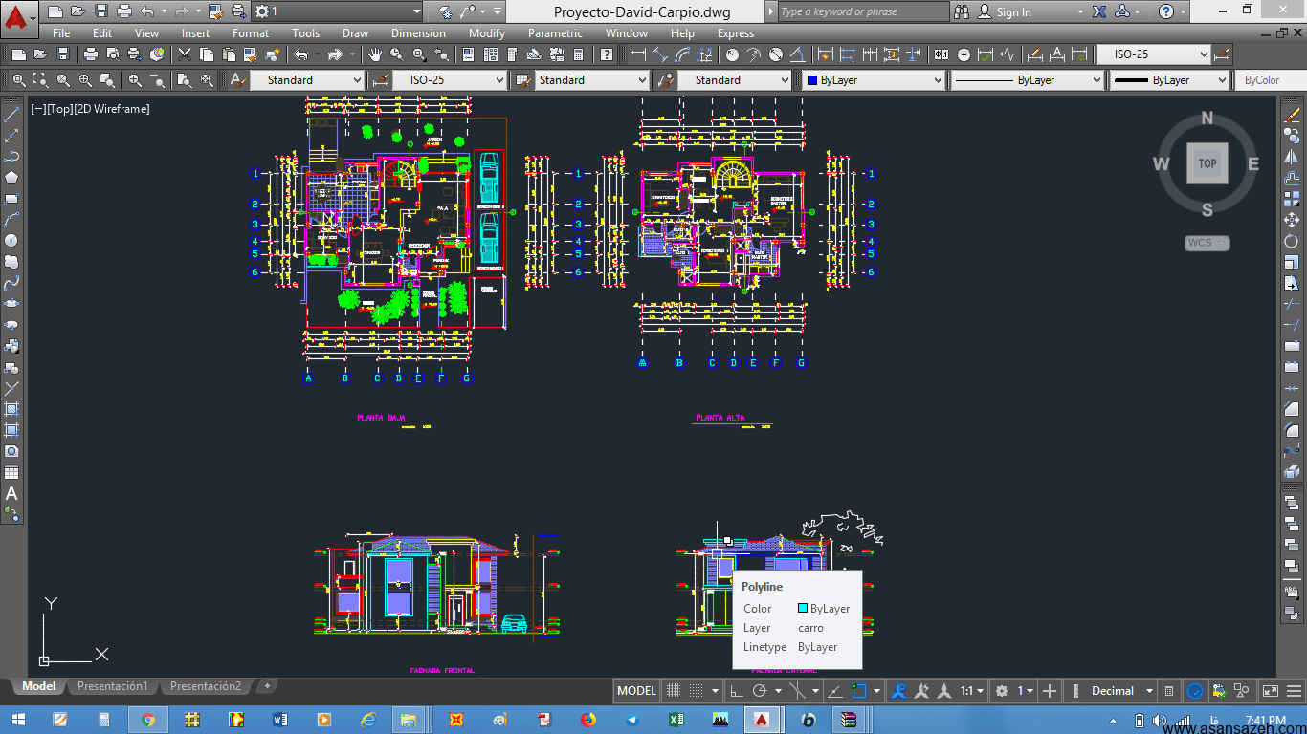Expand the Linetype Control ByLayer dropdown
Viewport: 1307px width, 734px height.
point(1028,80)
